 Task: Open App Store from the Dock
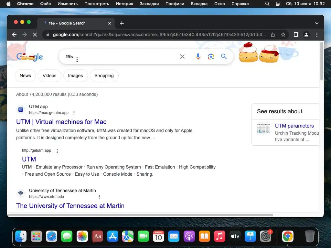[112, 236]
